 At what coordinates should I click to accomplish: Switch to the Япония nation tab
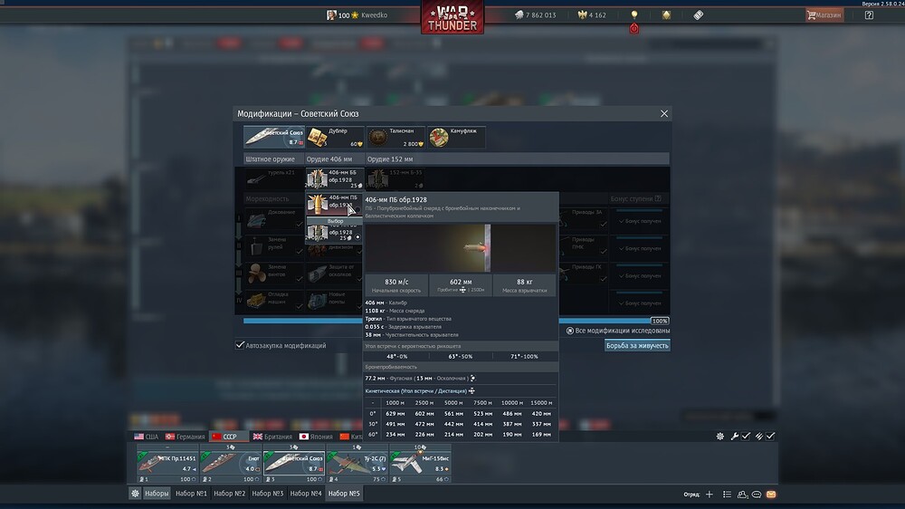(x=316, y=437)
